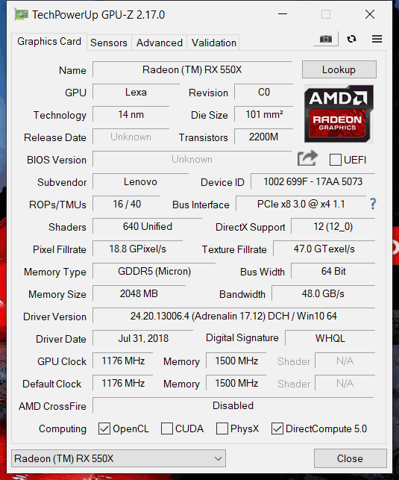Screen dimensions: 399x480
Task: Toggle the CUDA checkbox
Action: click(x=167, y=428)
